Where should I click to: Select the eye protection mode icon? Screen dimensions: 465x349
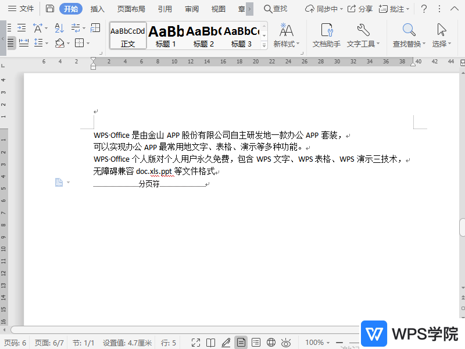pyautogui.click(x=285, y=342)
